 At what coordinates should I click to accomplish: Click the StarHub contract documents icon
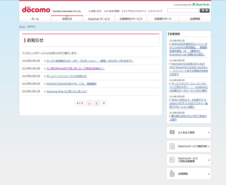172,160
